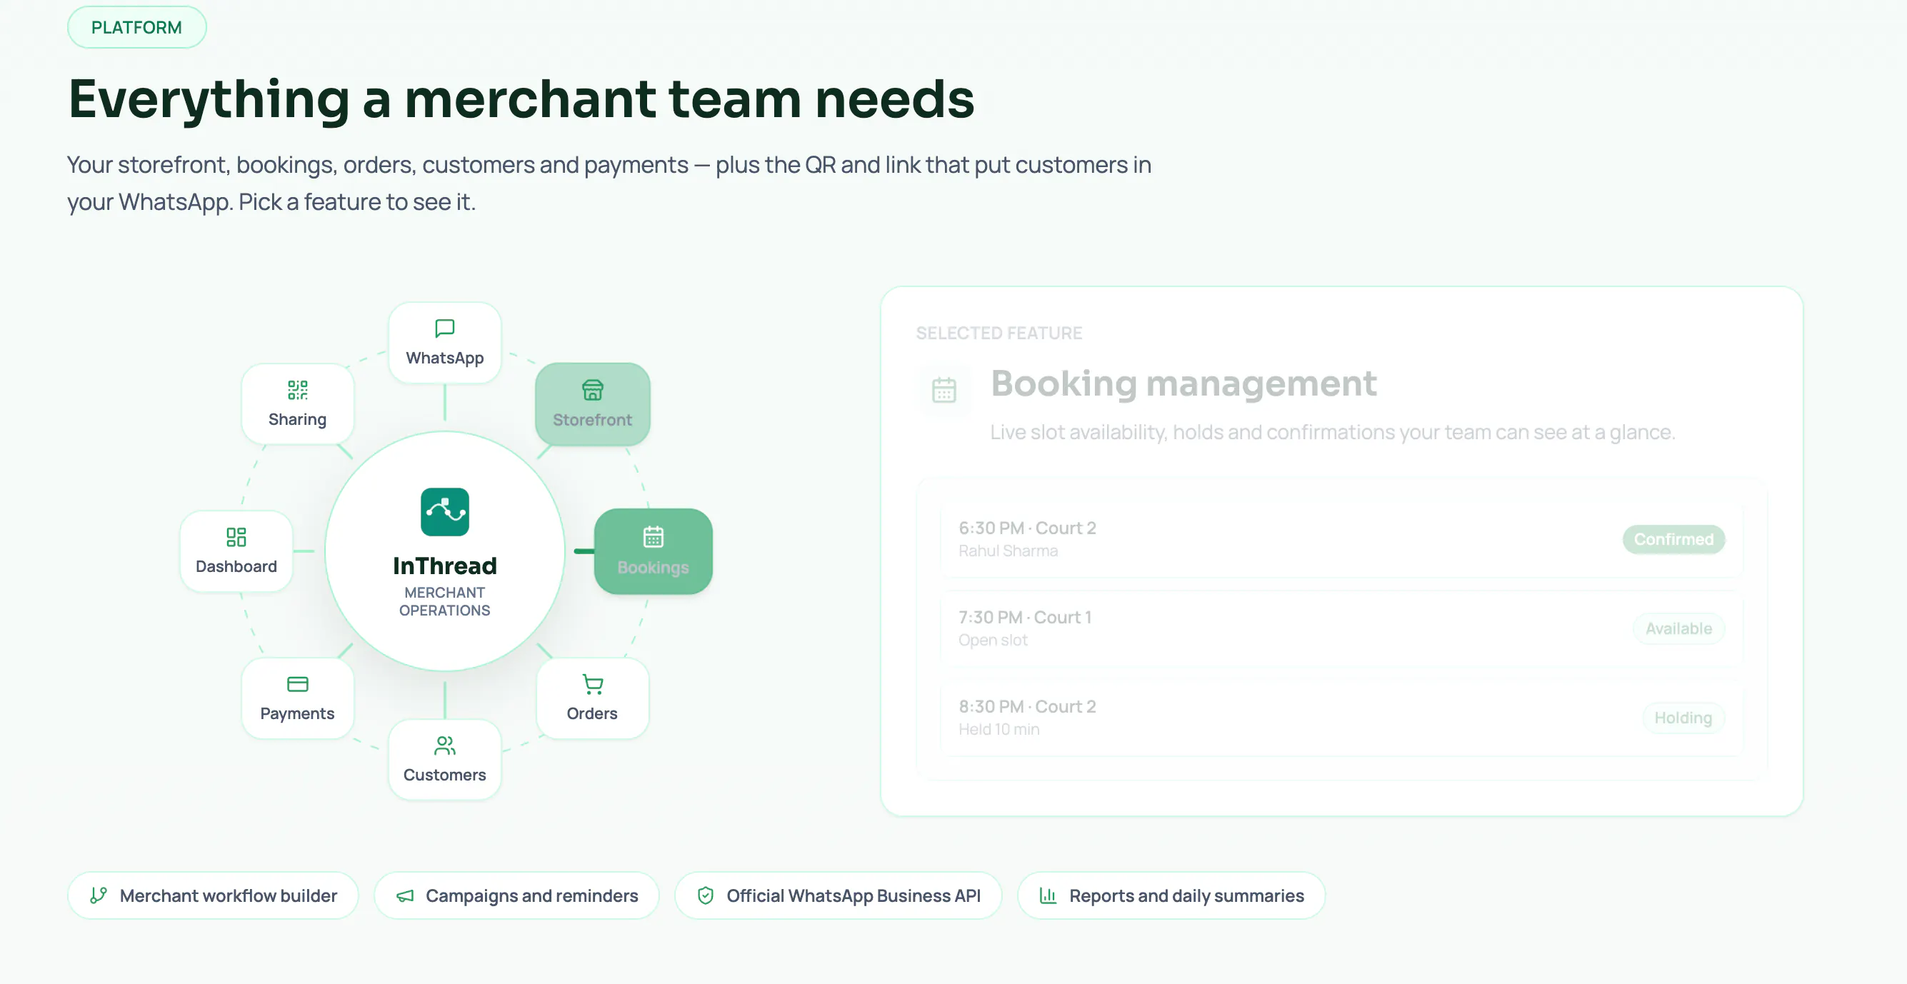
Task: Click the Booking management title
Action: click(1183, 383)
